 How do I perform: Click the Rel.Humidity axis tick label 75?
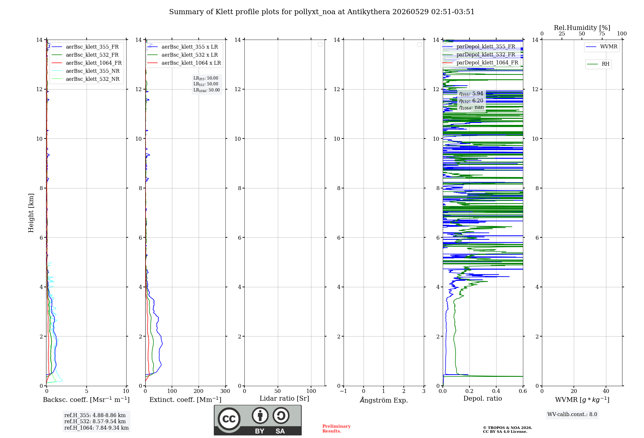tap(602, 33)
